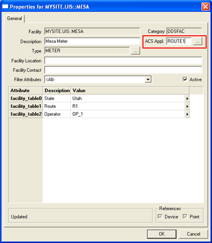
Task: Click the Type field METER
Action: (x=87, y=50)
